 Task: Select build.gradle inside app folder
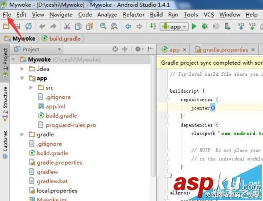(x=57, y=116)
